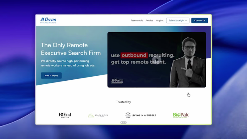Click the Living in a Bubble logo
This screenshot has height=139, width=247.
pyautogui.click(x=140, y=115)
